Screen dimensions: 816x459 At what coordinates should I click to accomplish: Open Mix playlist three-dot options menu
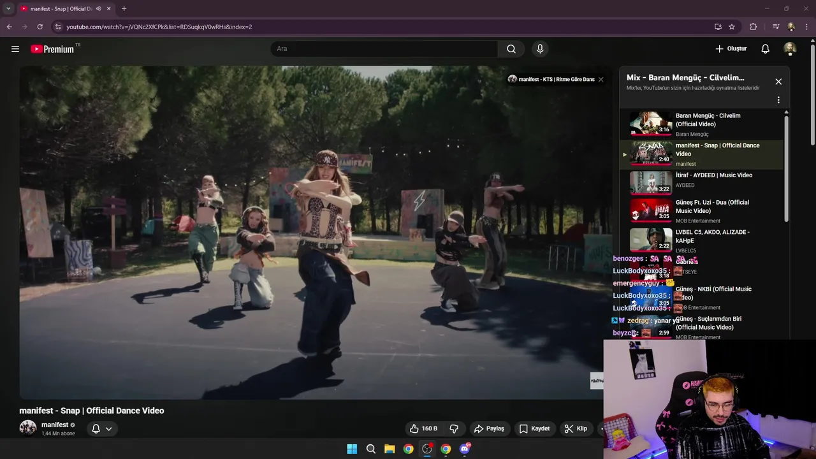[x=778, y=100]
